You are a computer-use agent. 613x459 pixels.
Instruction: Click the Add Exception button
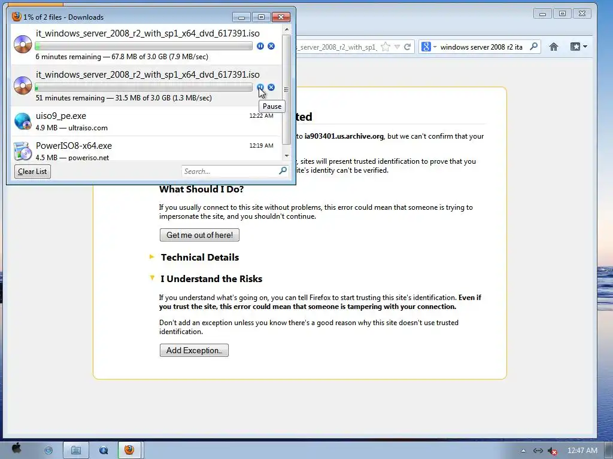coord(194,350)
